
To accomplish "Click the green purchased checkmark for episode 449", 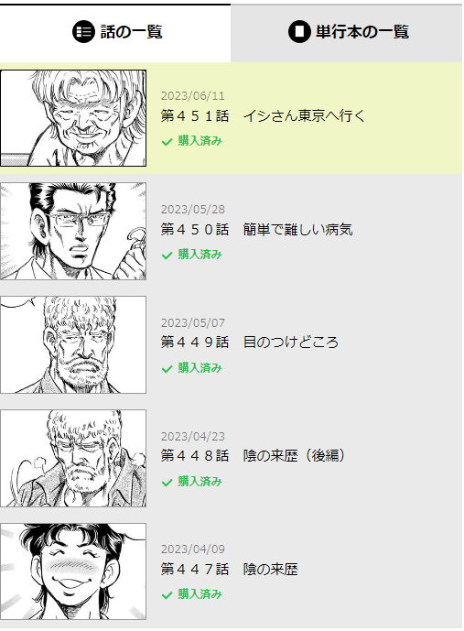I will (x=167, y=369).
